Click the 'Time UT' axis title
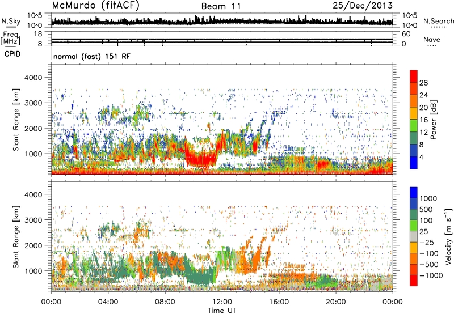The height and width of the screenshot is (314, 454). (222, 311)
